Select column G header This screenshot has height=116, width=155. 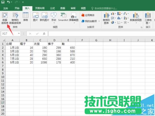point(96,40)
